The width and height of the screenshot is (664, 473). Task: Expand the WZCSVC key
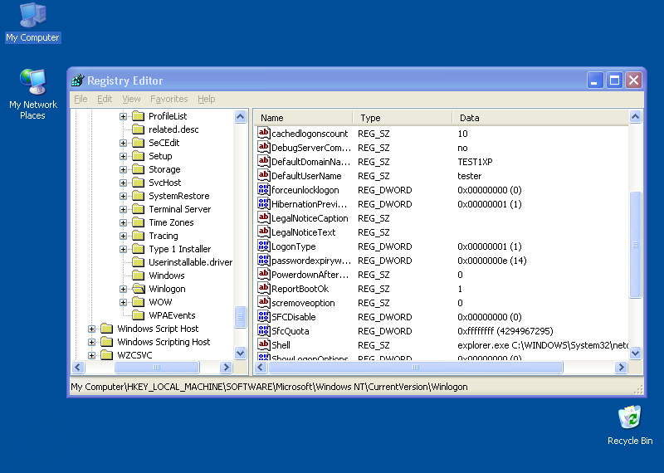click(x=91, y=355)
